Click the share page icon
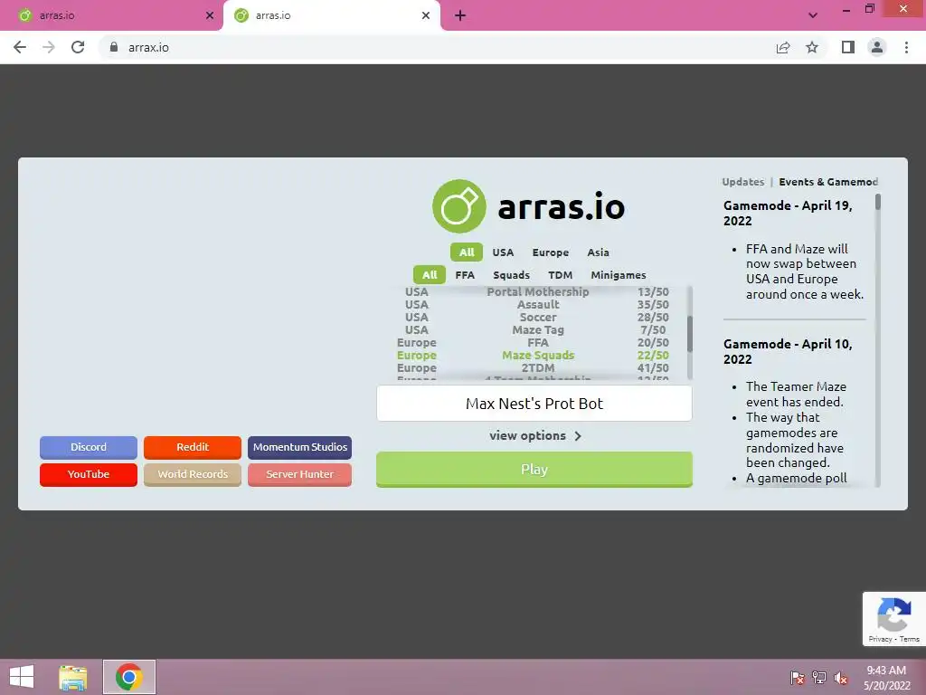Image resolution: width=926 pixels, height=695 pixels. [x=783, y=47]
